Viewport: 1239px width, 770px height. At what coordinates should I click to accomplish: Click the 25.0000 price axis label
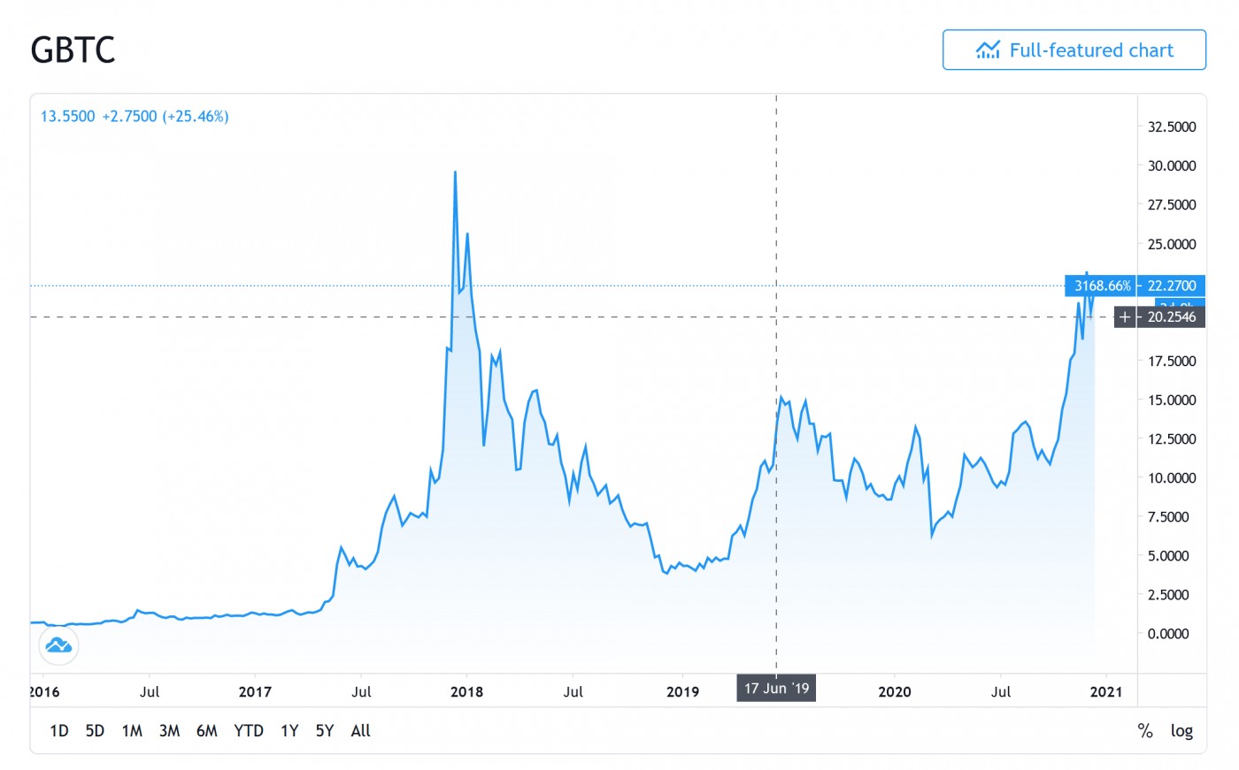click(x=1172, y=244)
